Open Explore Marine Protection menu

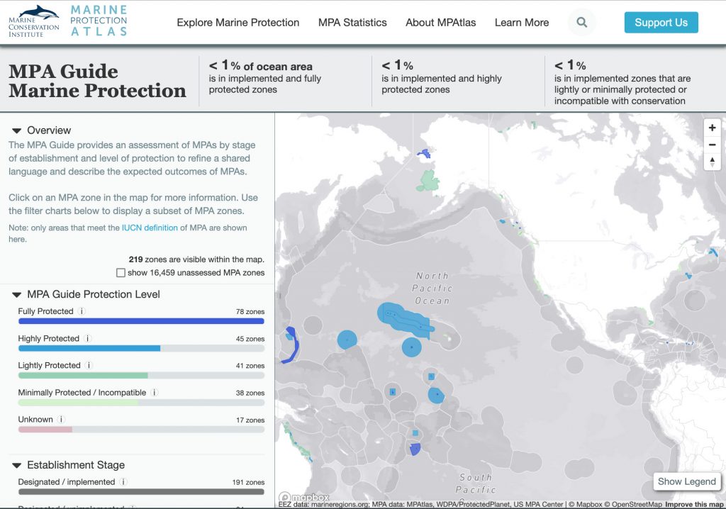[x=238, y=23]
